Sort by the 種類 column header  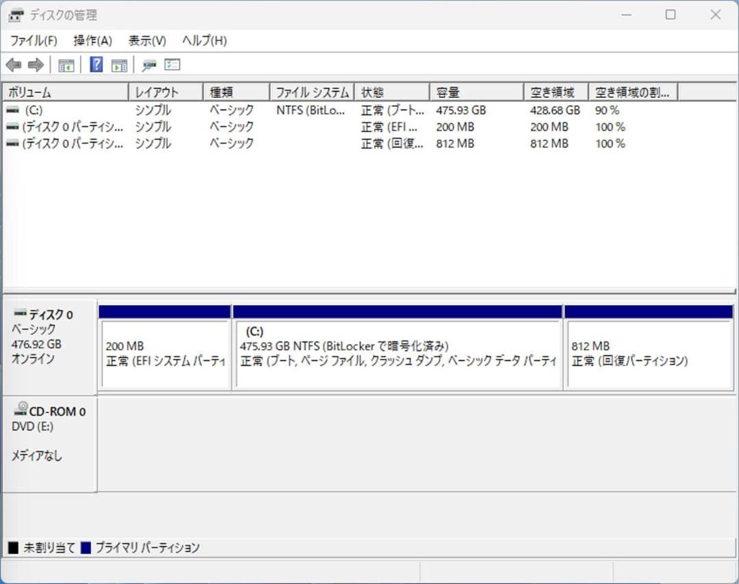point(237,92)
